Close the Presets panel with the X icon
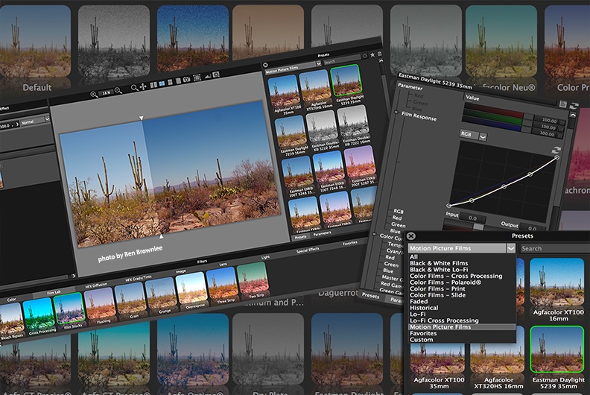590x395 pixels. pos(410,236)
